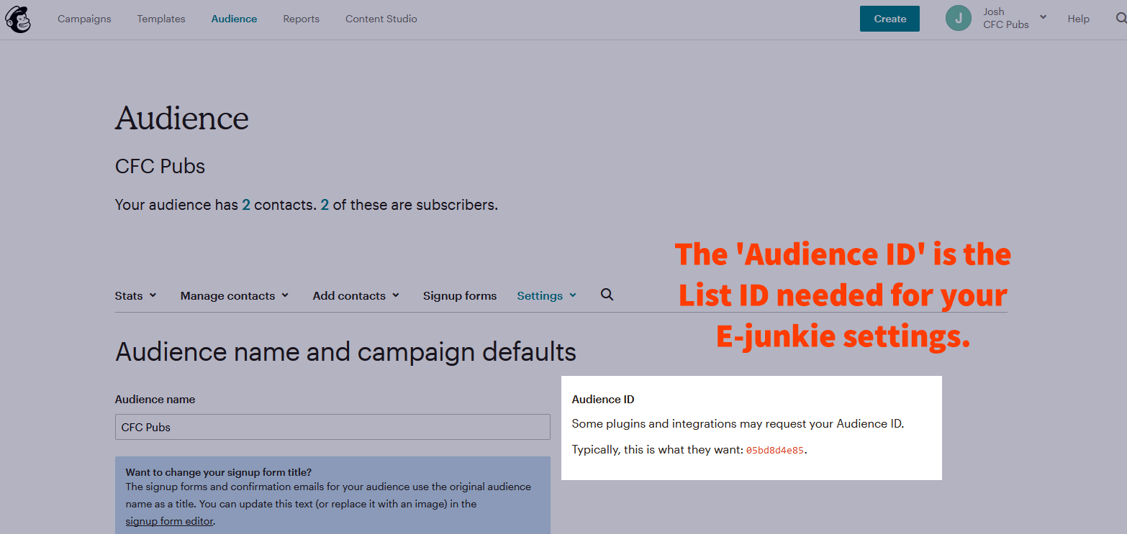Click the 'Audience ID' heading text
This screenshot has height=534, width=1127.
[x=603, y=400]
